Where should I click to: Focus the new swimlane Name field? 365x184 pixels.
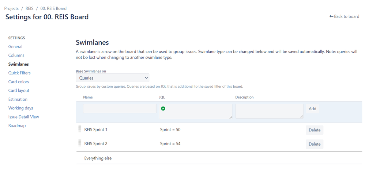click(x=120, y=108)
